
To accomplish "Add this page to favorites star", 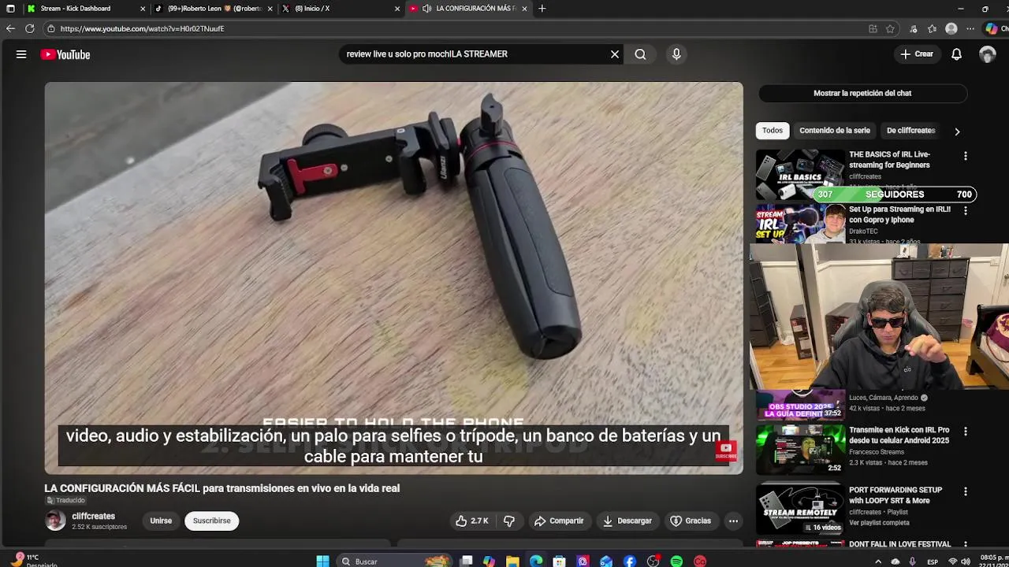I will pos(890,28).
